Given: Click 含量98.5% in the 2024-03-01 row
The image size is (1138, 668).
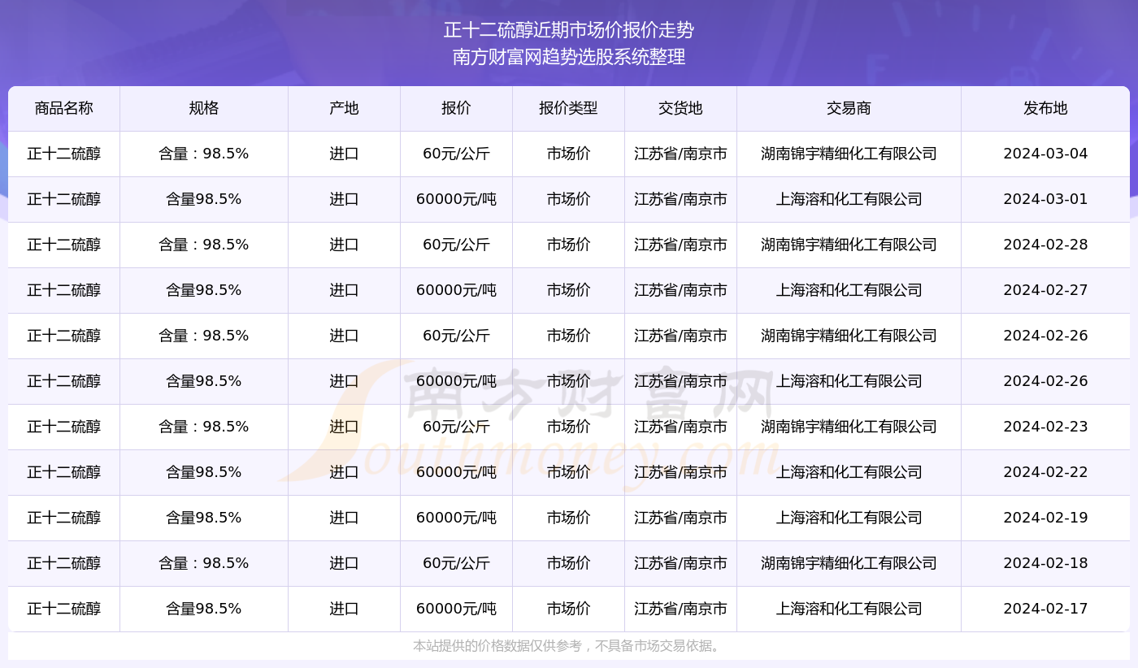Looking at the screenshot, I should (x=204, y=199).
